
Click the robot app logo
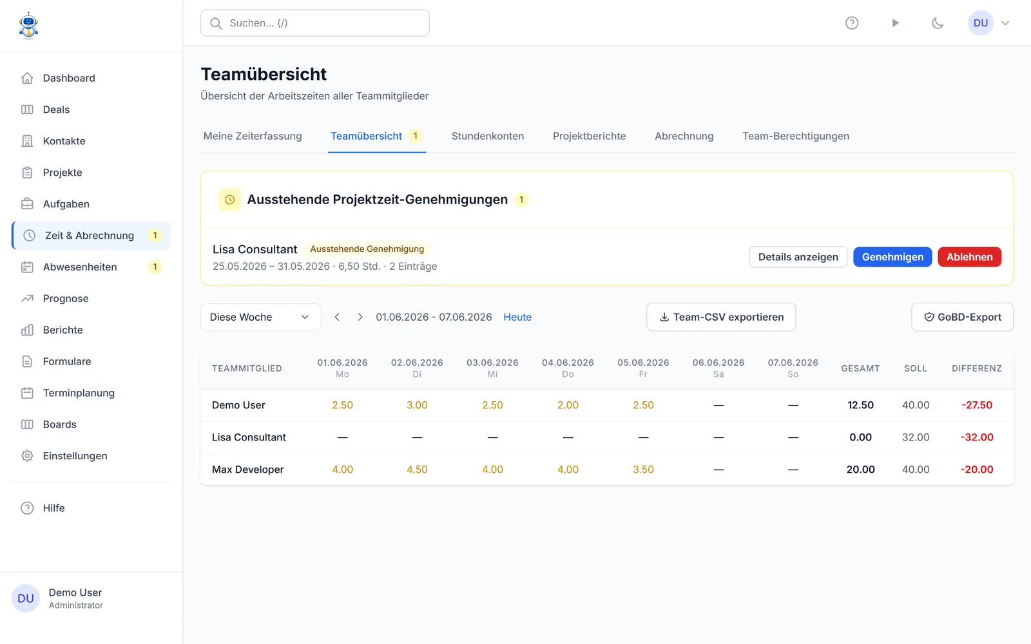[28, 26]
